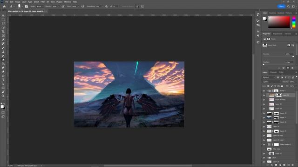Click the layer Opacity value field
298x167 pixels.
click(292, 82)
